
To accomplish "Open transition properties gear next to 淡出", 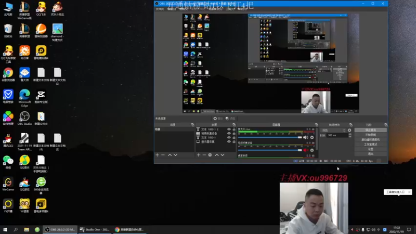I will (349, 131).
